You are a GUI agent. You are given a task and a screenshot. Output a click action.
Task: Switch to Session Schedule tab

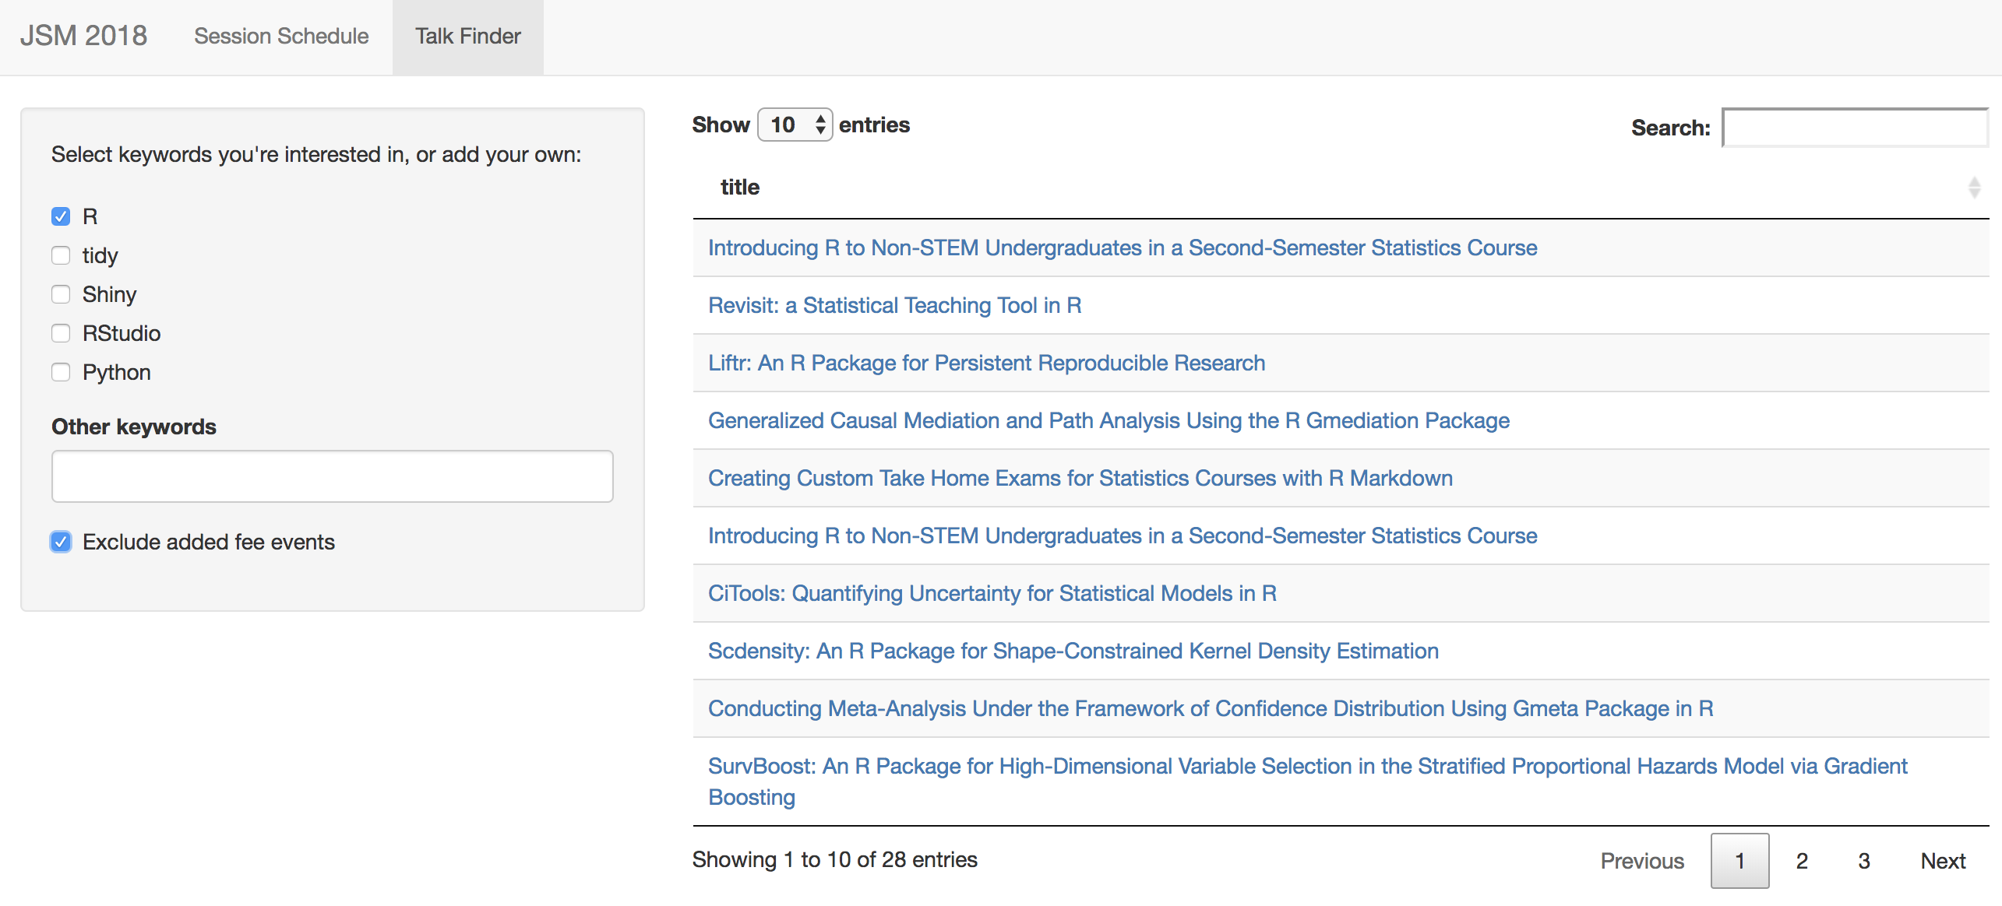pos(281,37)
